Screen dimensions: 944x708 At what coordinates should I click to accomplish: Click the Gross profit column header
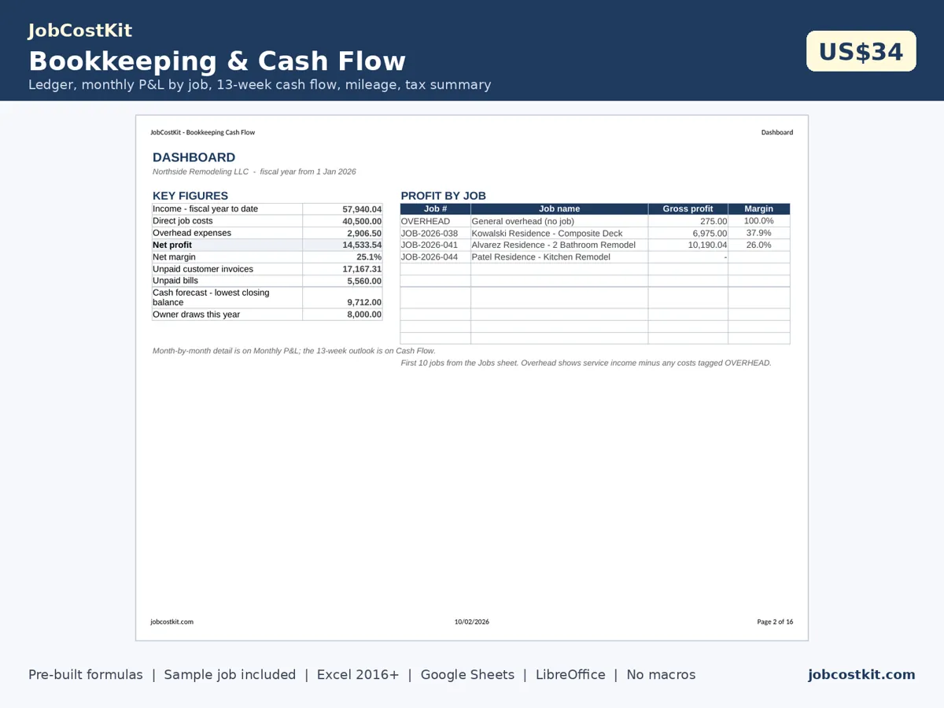[688, 208]
